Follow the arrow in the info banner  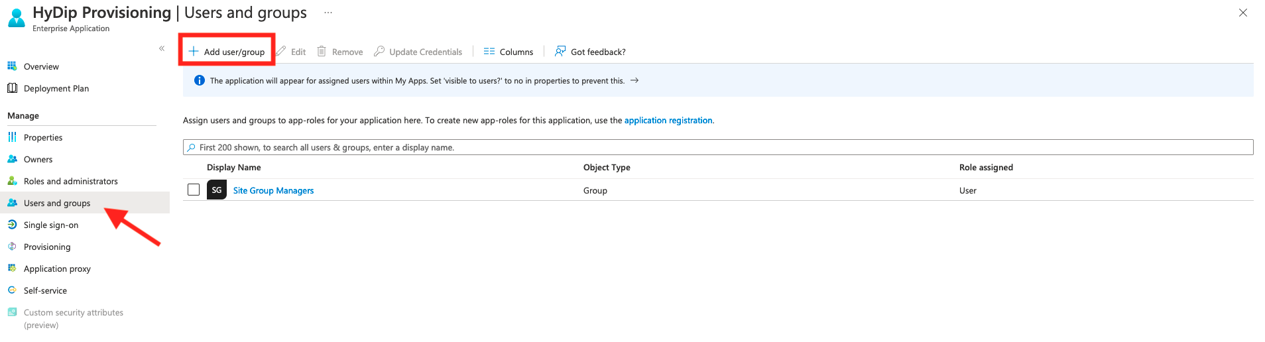pos(634,80)
